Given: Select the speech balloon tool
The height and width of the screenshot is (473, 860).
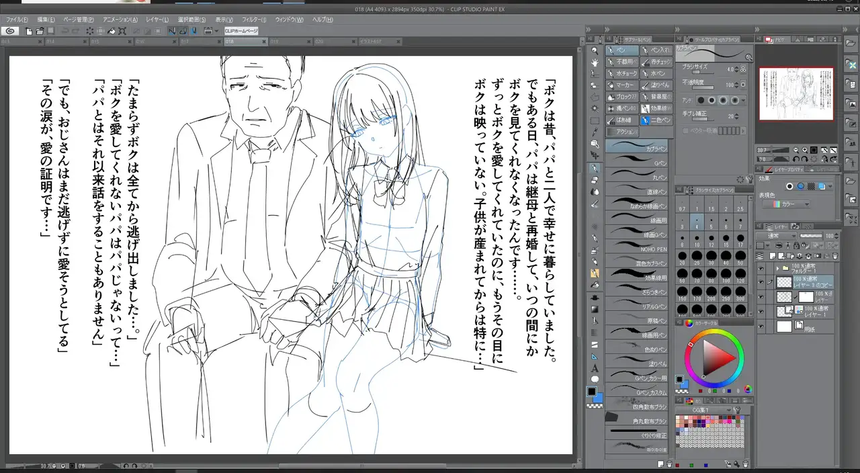Looking at the screenshot, I should (x=595, y=380).
